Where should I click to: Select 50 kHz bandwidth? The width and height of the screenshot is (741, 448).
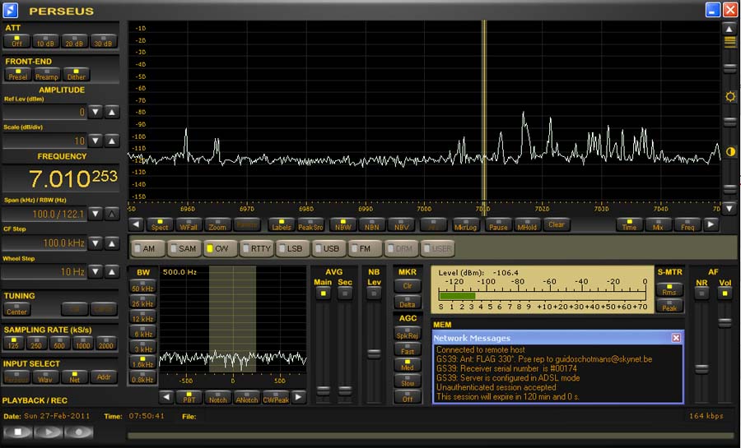pyautogui.click(x=142, y=286)
